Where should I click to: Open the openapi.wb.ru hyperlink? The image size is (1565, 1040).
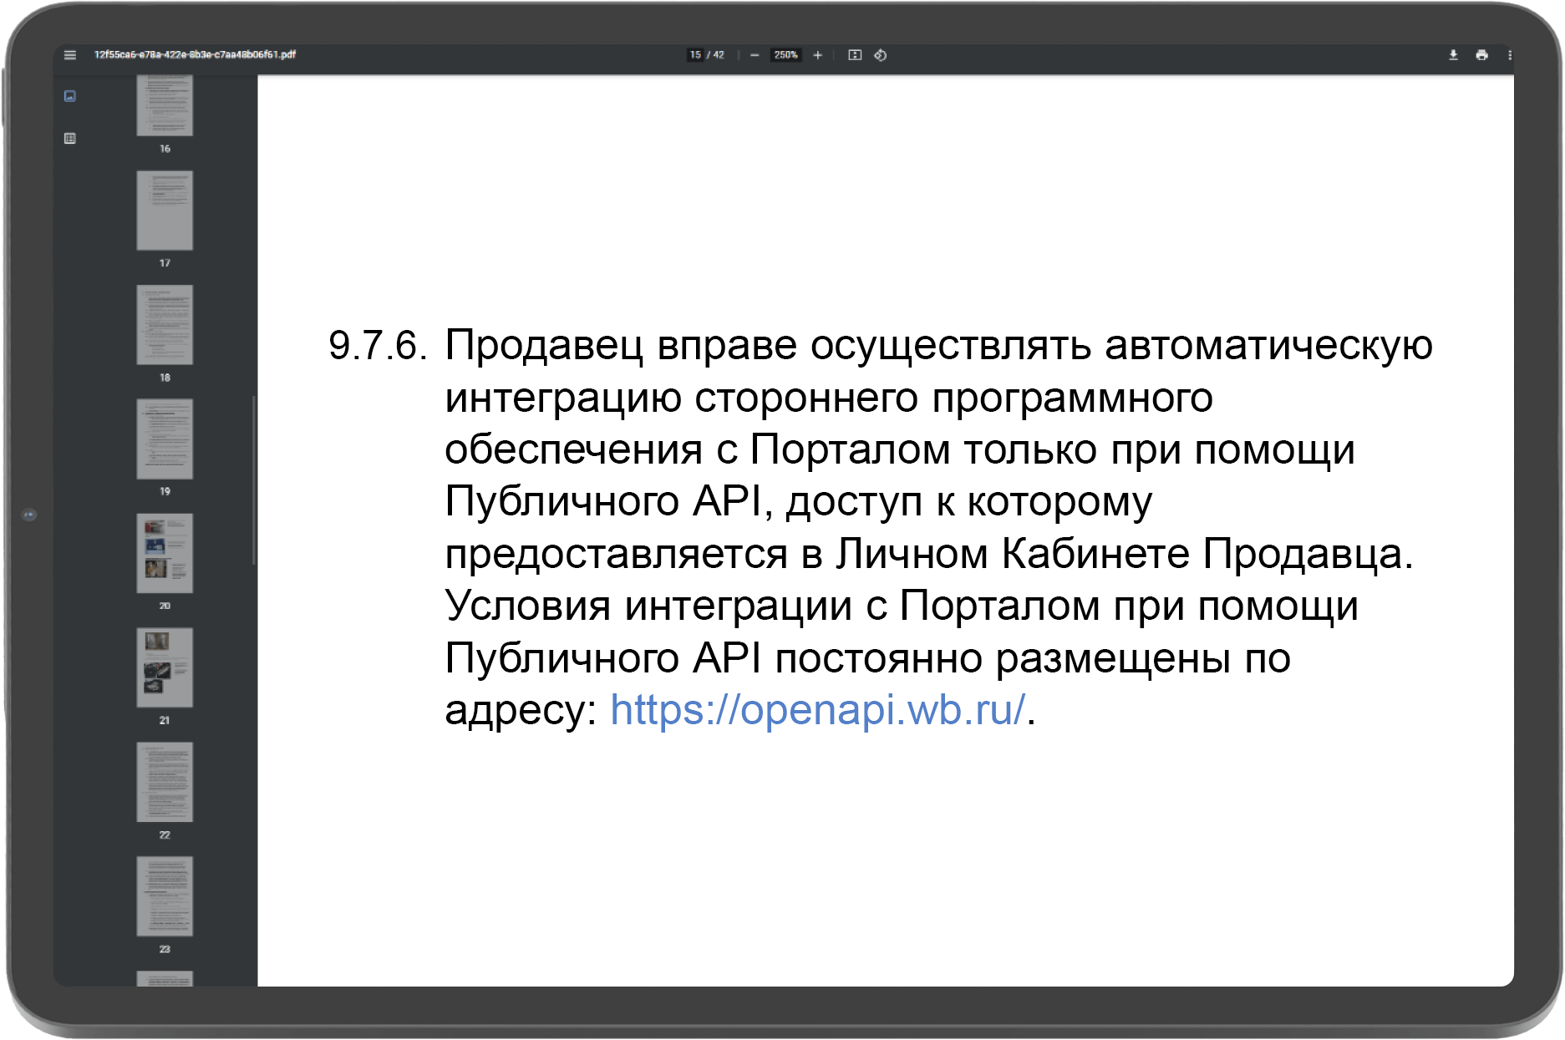[x=817, y=710]
